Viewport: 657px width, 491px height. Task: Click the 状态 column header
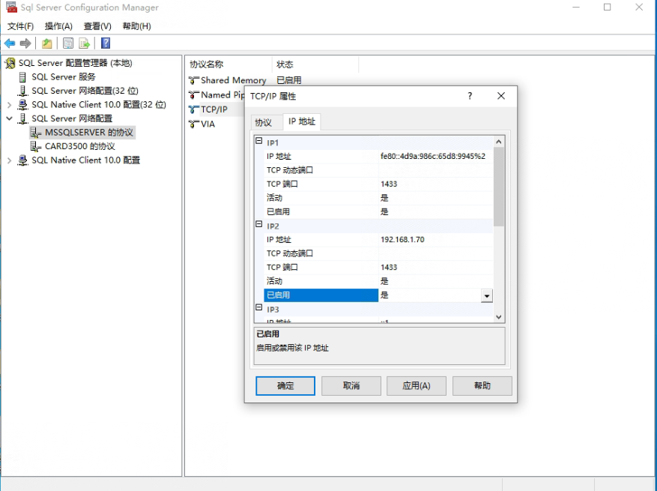coord(315,64)
